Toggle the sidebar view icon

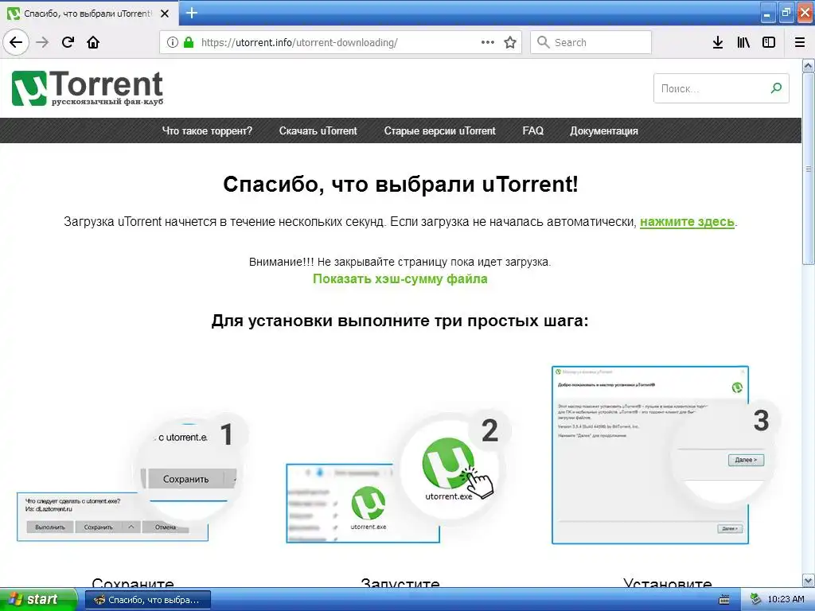point(769,42)
